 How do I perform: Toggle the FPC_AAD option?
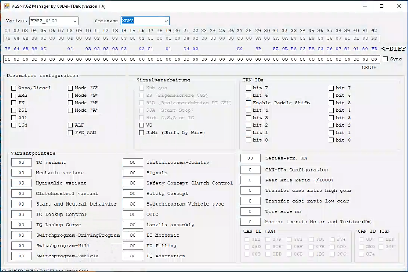tap(71, 133)
